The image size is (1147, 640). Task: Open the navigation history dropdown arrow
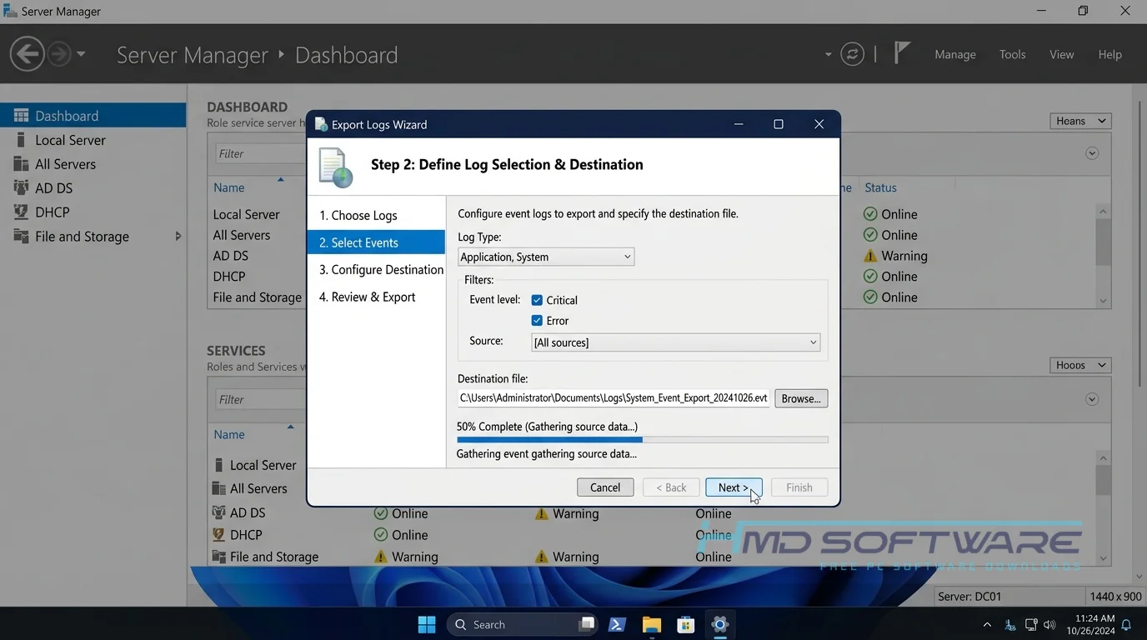pos(81,54)
